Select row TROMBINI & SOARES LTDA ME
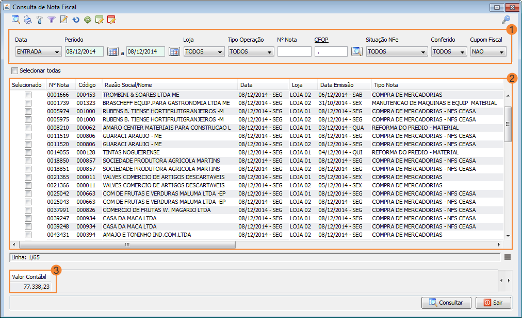The height and width of the screenshot is (318, 522). click(x=256, y=95)
